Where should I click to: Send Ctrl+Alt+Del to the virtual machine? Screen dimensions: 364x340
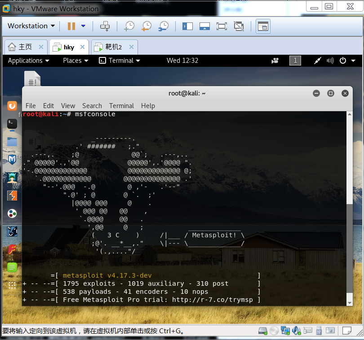pos(105,26)
